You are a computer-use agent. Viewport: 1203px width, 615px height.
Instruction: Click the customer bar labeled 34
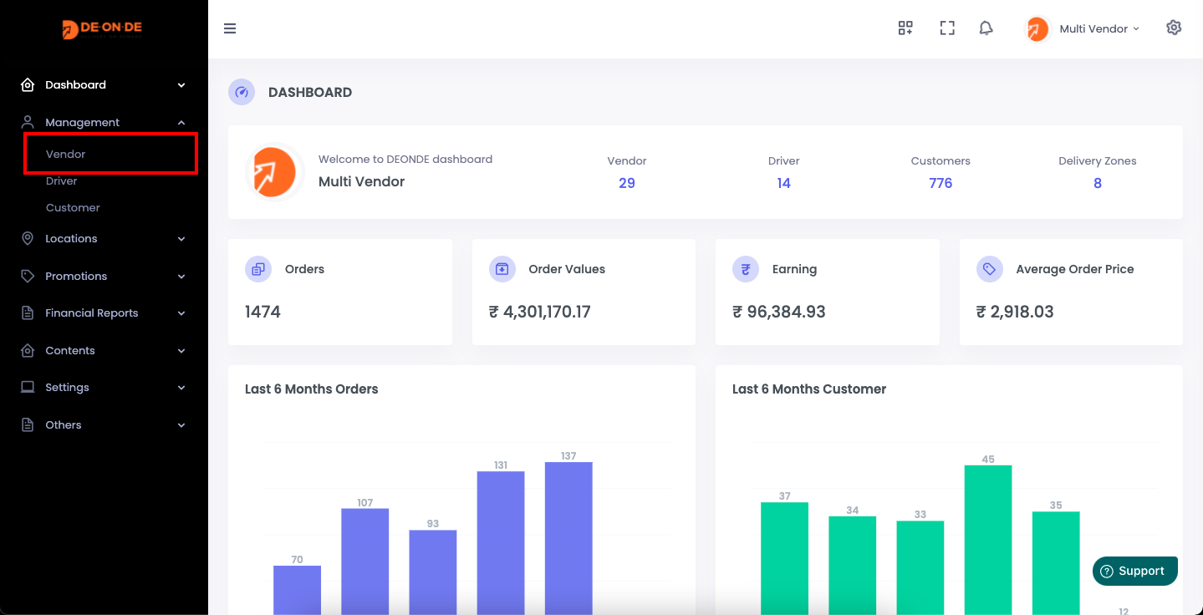click(x=852, y=566)
